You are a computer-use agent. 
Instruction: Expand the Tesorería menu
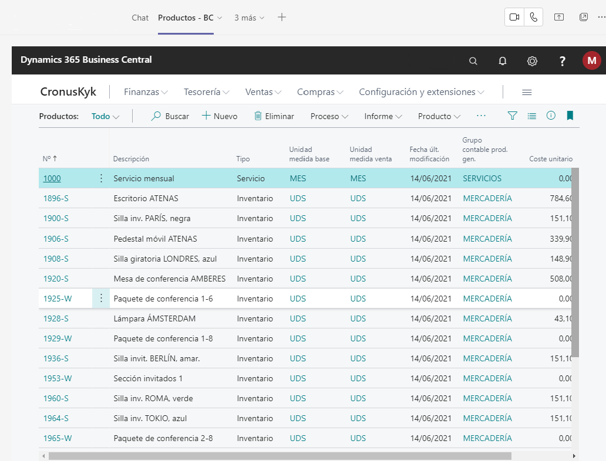coord(206,92)
